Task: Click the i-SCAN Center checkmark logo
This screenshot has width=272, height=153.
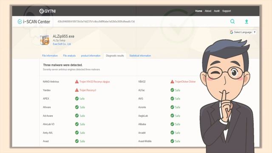Action: pyautogui.click(x=20, y=22)
